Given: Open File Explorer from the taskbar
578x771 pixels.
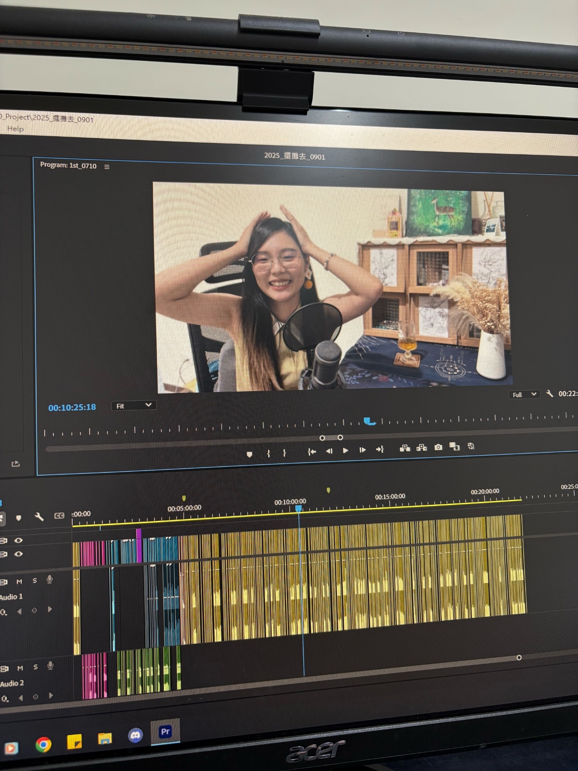Looking at the screenshot, I should (105, 739).
